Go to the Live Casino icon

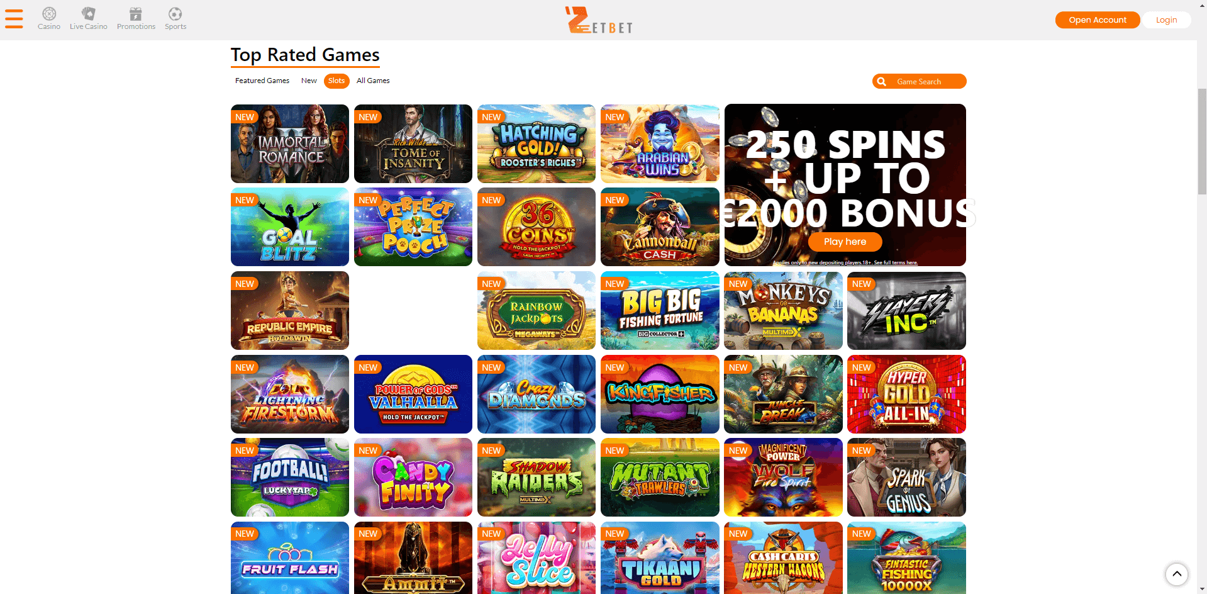(x=89, y=13)
